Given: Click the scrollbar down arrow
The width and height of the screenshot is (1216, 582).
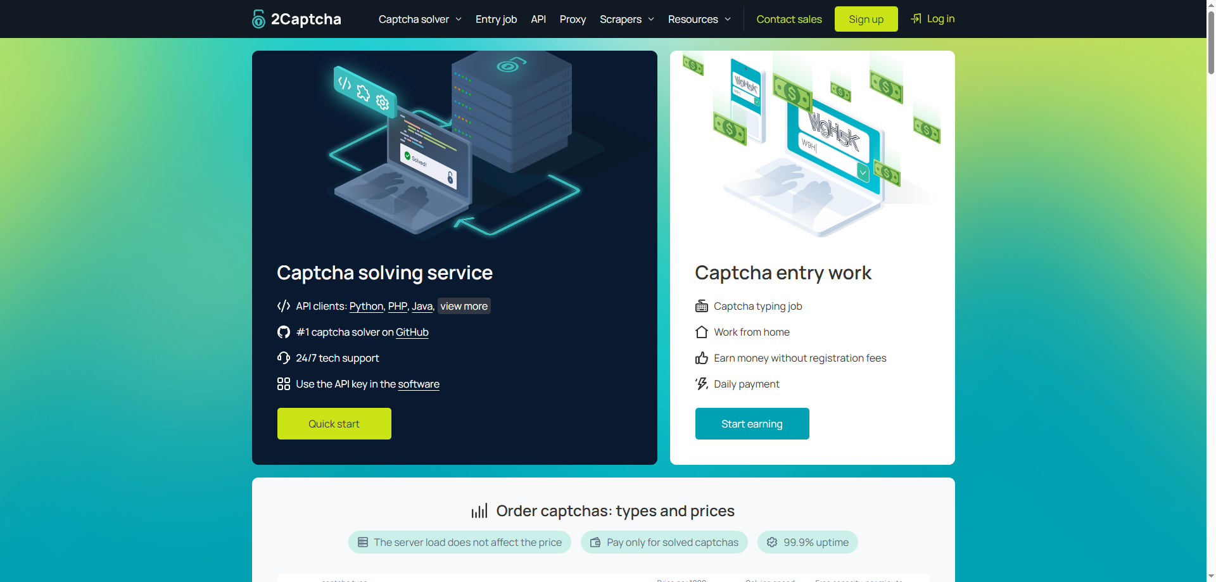Looking at the screenshot, I should pyautogui.click(x=1211, y=577).
